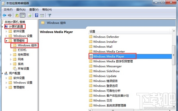Open the Windows Mail folder

click(x=103, y=47)
